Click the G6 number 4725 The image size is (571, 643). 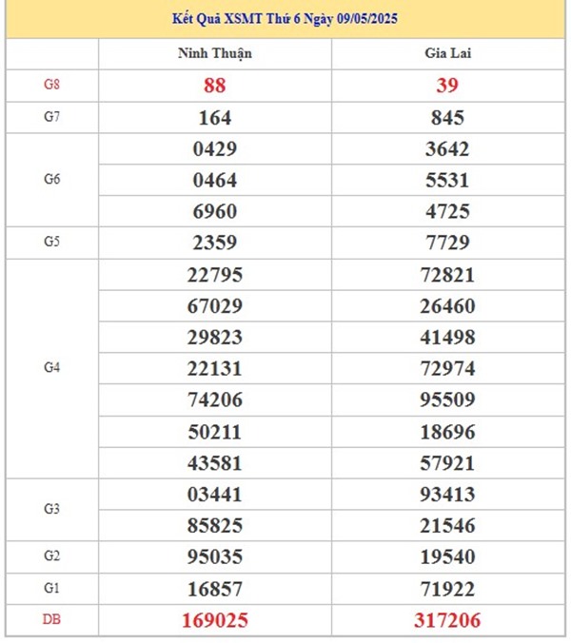click(447, 211)
